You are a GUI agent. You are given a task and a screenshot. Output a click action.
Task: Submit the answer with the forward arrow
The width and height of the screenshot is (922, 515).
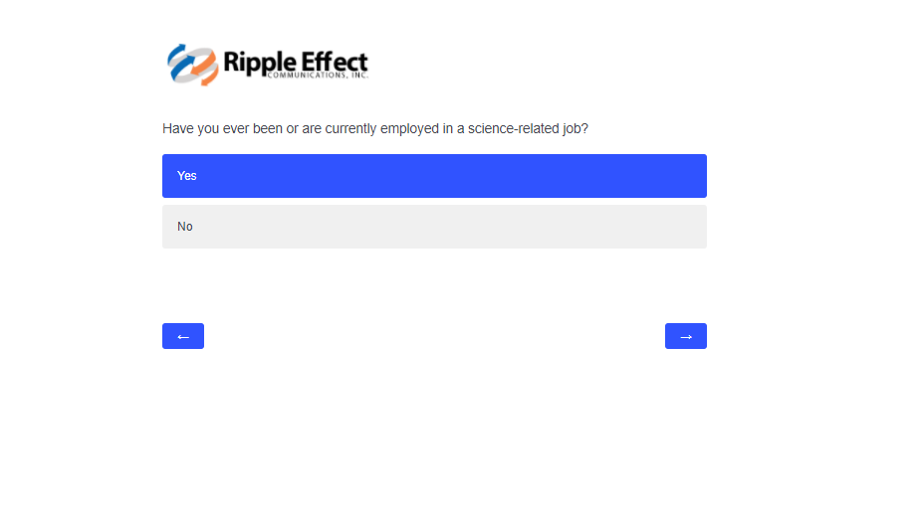[x=685, y=336]
